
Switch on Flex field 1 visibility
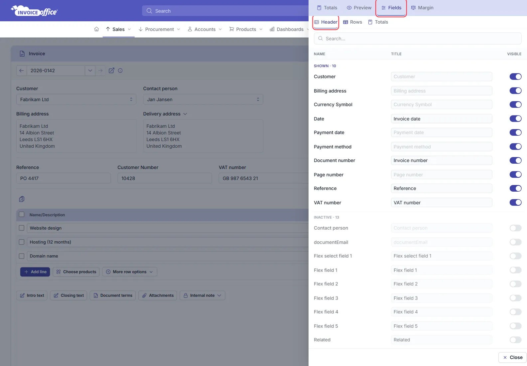pyautogui.click(x=515, y=270)
